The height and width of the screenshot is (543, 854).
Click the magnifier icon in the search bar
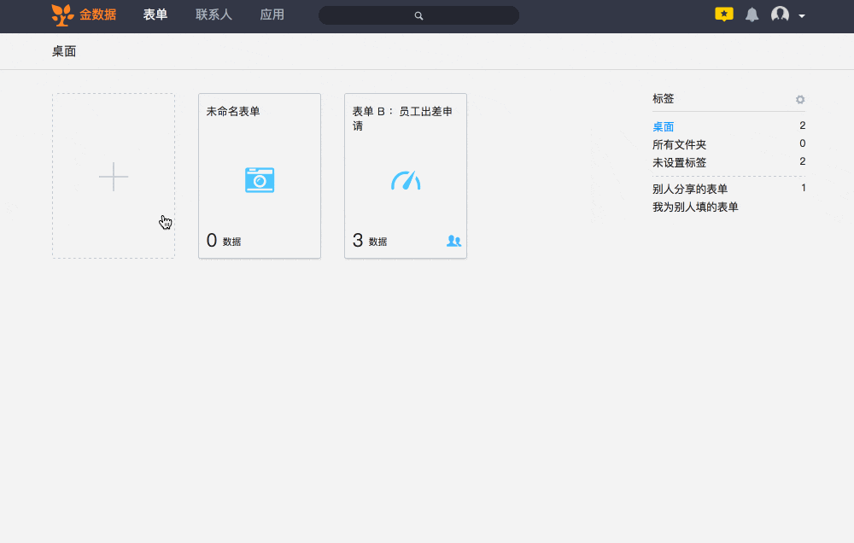tap(418, 15)
